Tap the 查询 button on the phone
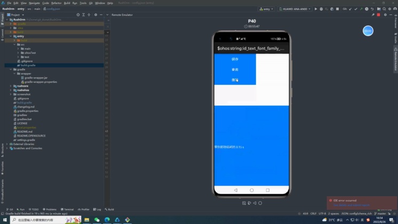 pos(235,70)
